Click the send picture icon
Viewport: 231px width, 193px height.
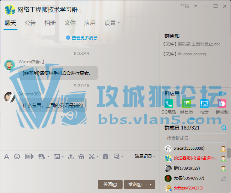coord(57,156)
